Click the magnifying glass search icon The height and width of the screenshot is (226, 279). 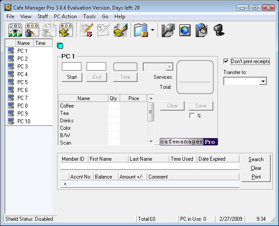(168, 30)
